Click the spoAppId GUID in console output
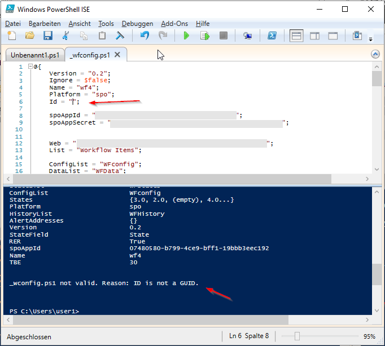Viewport: 385px width, 346px height. pos(199,248)
